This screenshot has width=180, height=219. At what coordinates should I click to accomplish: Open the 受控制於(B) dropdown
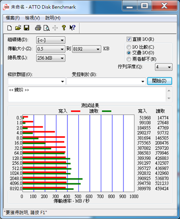(x=106, y=81)
